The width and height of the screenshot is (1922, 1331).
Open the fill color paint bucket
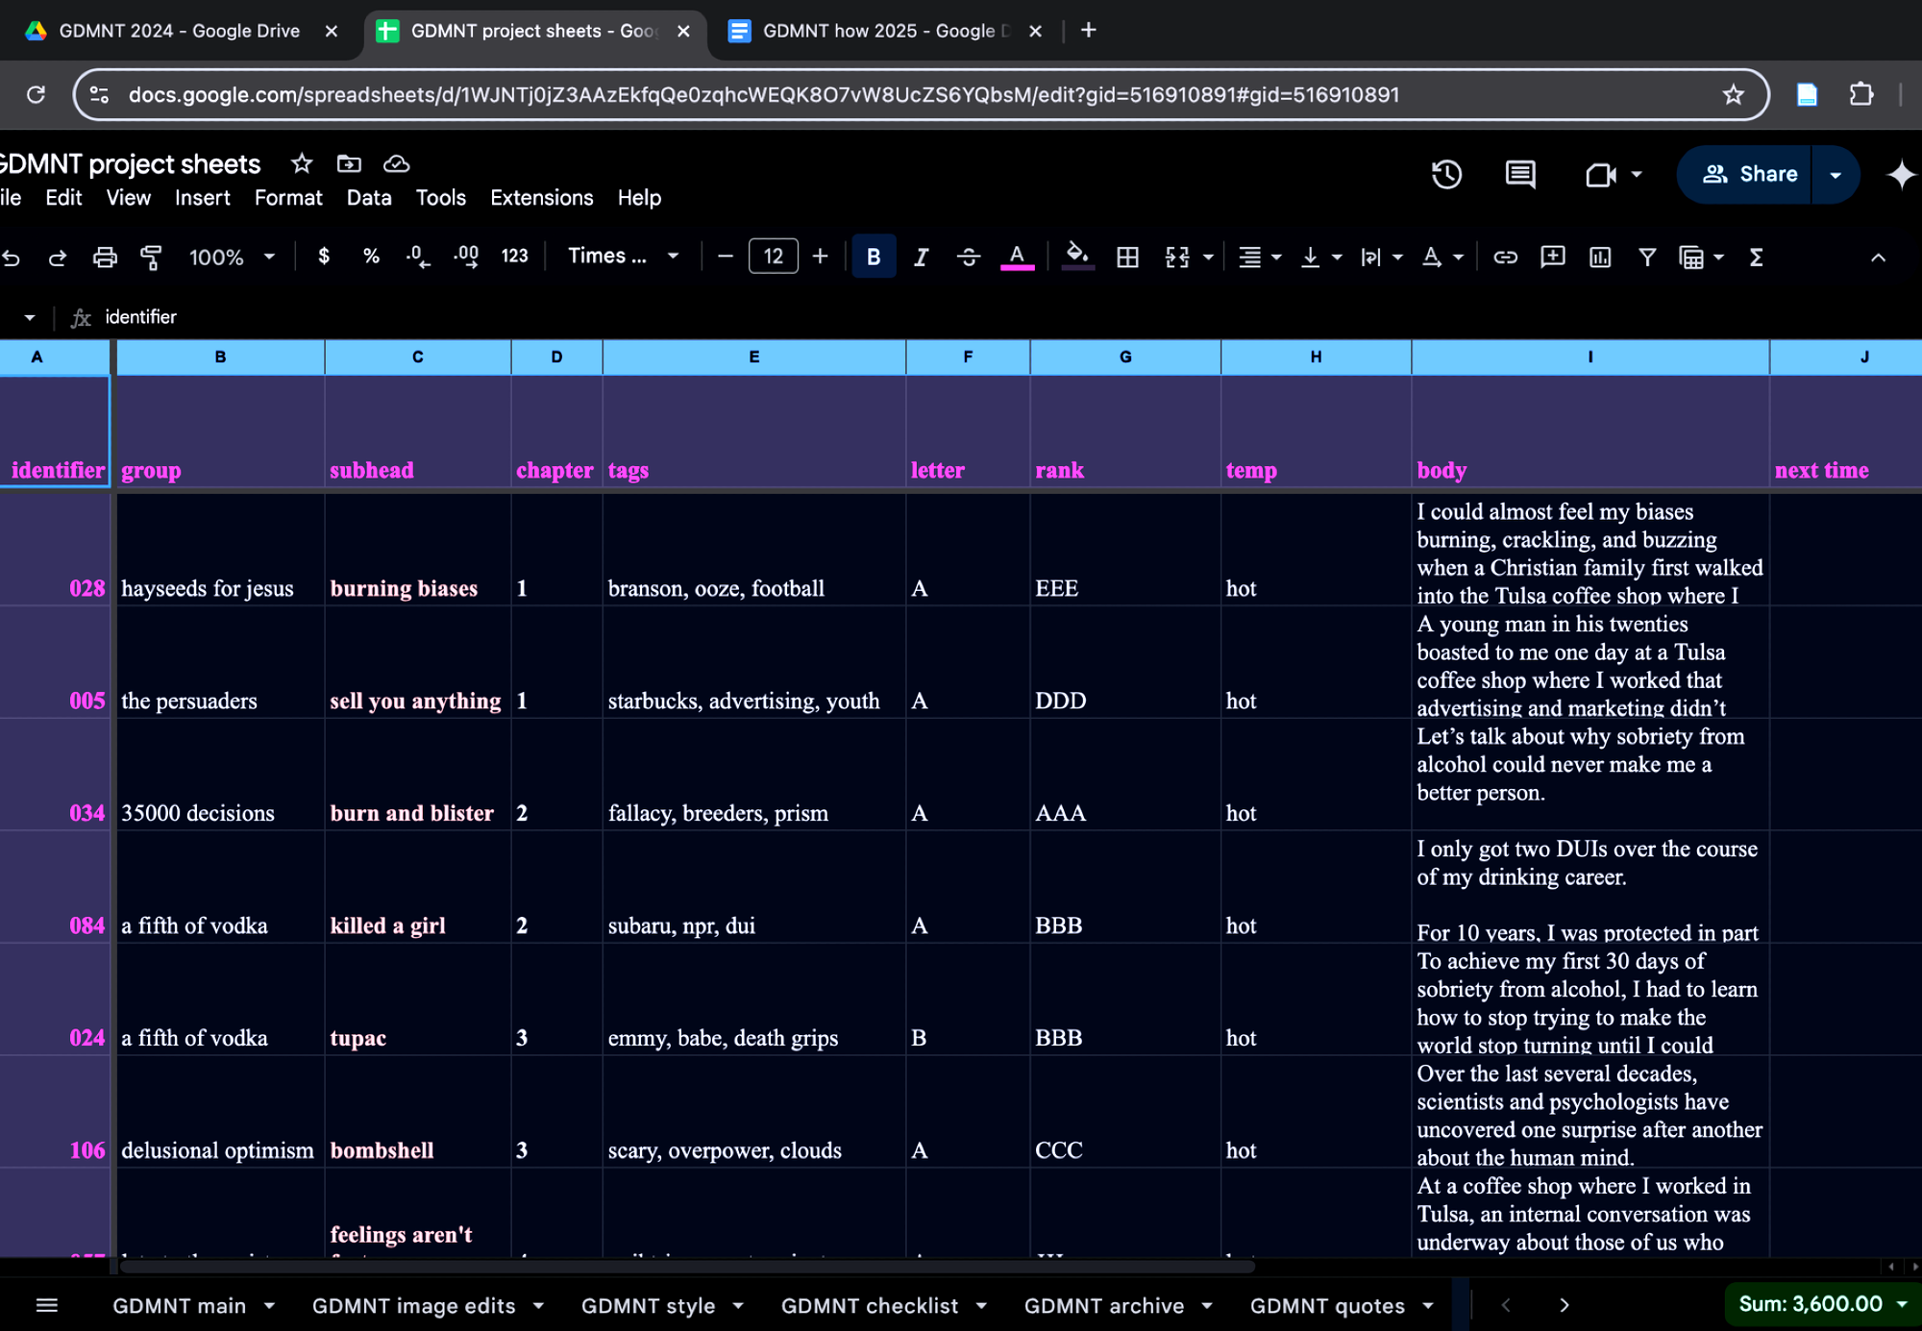coord(1077,257)
